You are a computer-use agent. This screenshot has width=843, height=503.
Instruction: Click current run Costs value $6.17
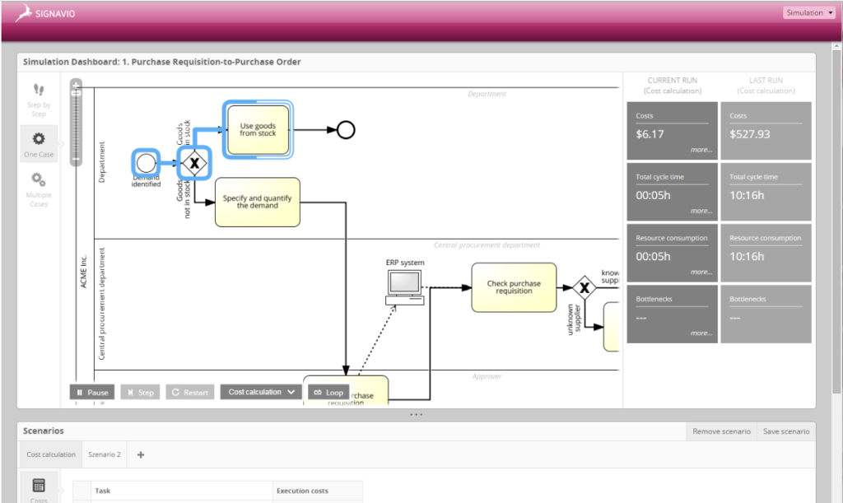(650, 134)
